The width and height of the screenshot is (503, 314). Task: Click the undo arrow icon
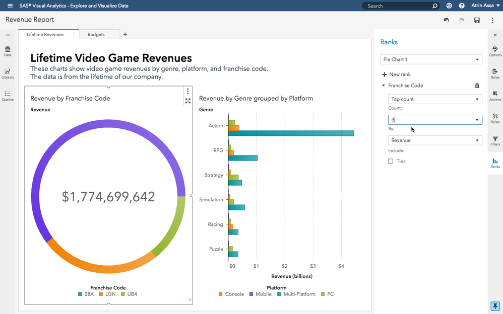(446, 20)
